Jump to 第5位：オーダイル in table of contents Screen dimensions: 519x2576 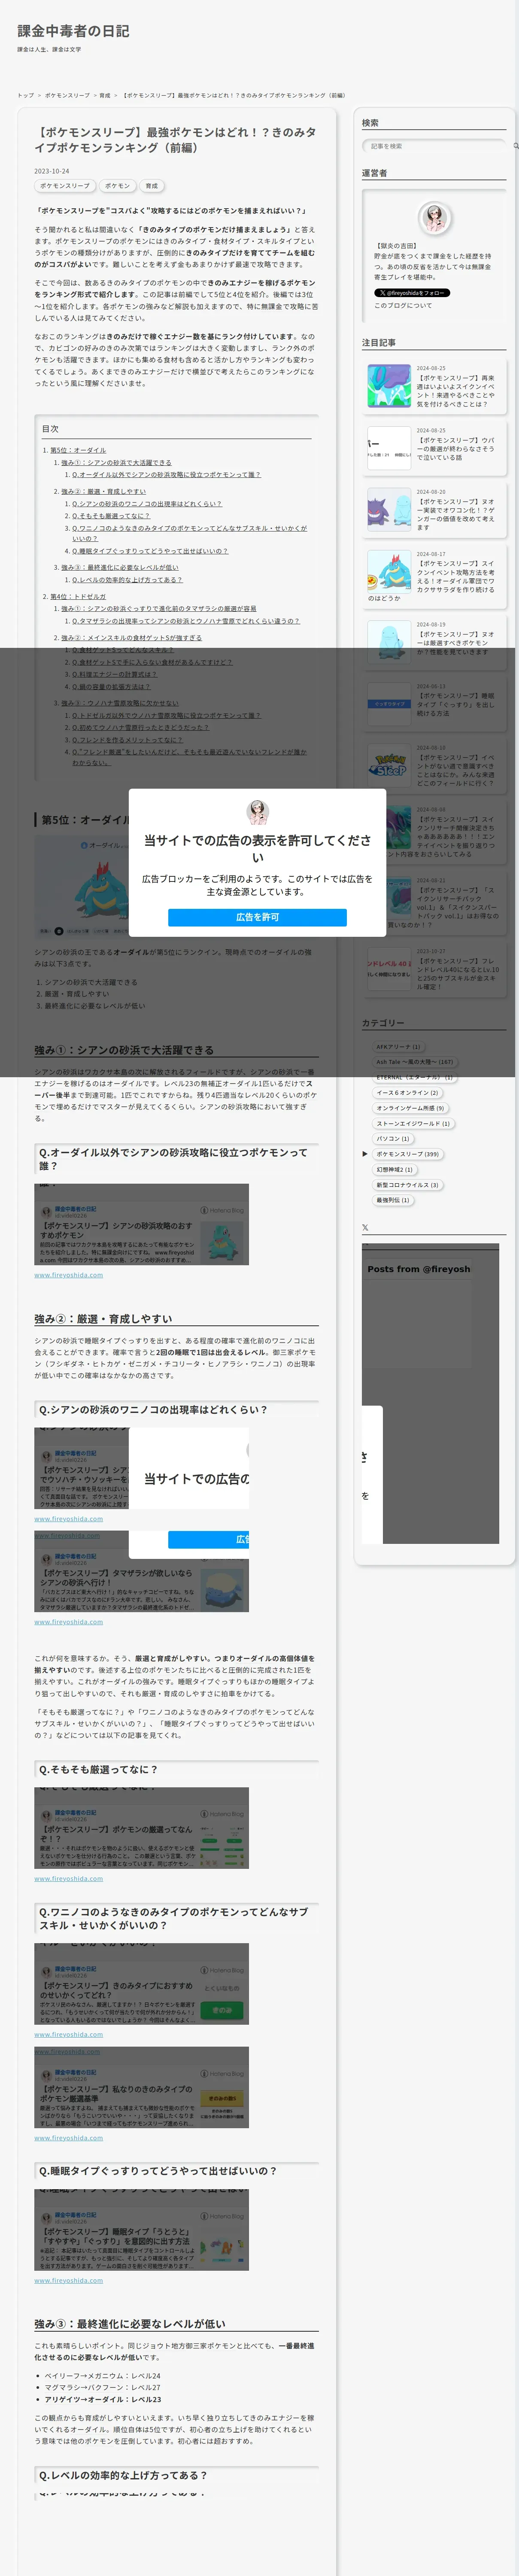tap(78, 450)
